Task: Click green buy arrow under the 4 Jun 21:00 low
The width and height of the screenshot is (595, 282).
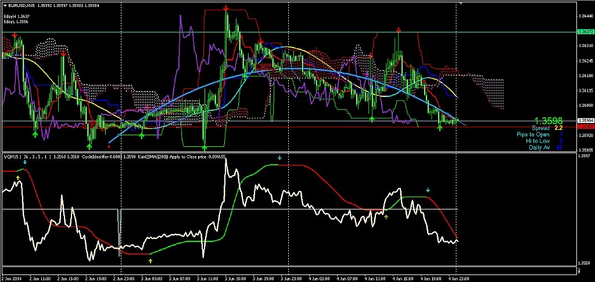Action: click(x=439, y=128)
